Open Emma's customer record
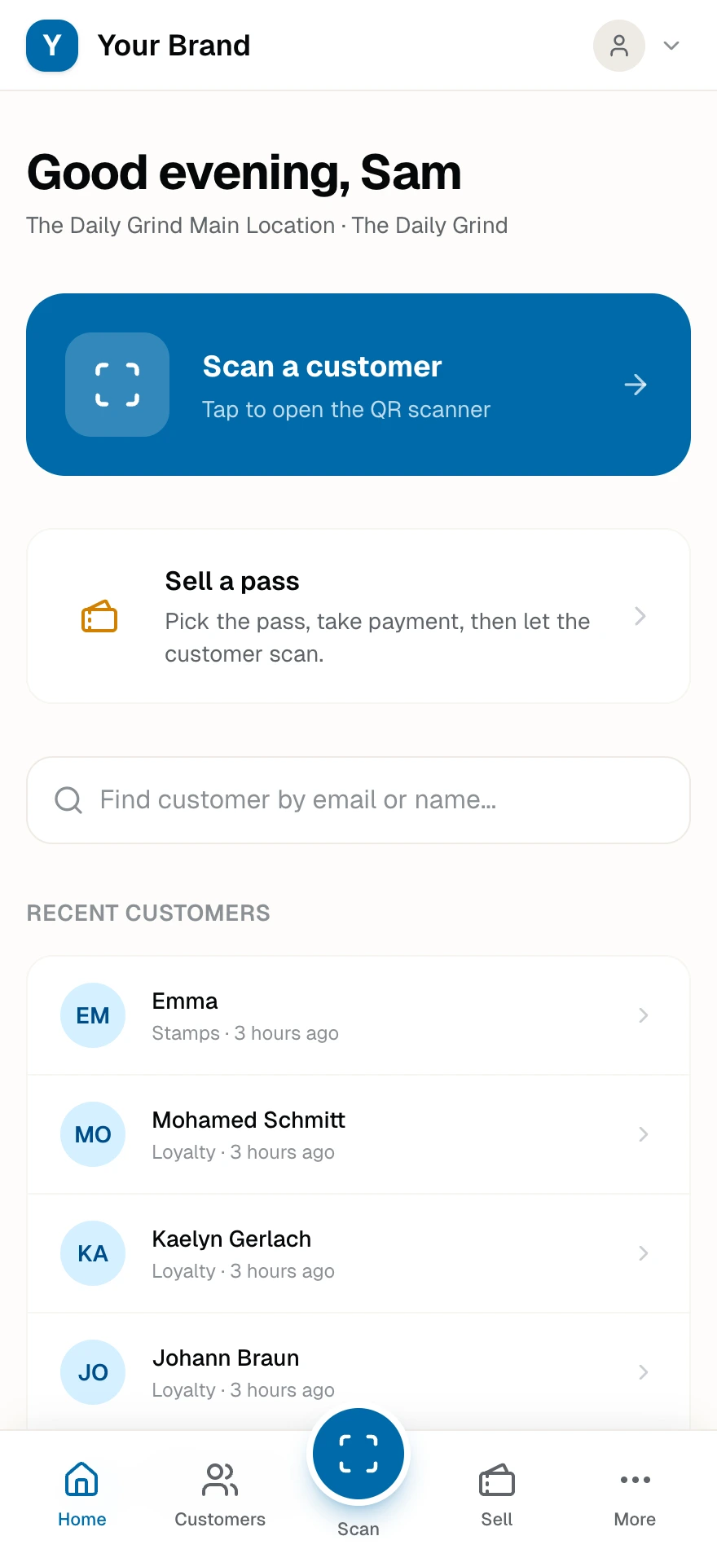The image size is (717, 1558). point(358,1015)
